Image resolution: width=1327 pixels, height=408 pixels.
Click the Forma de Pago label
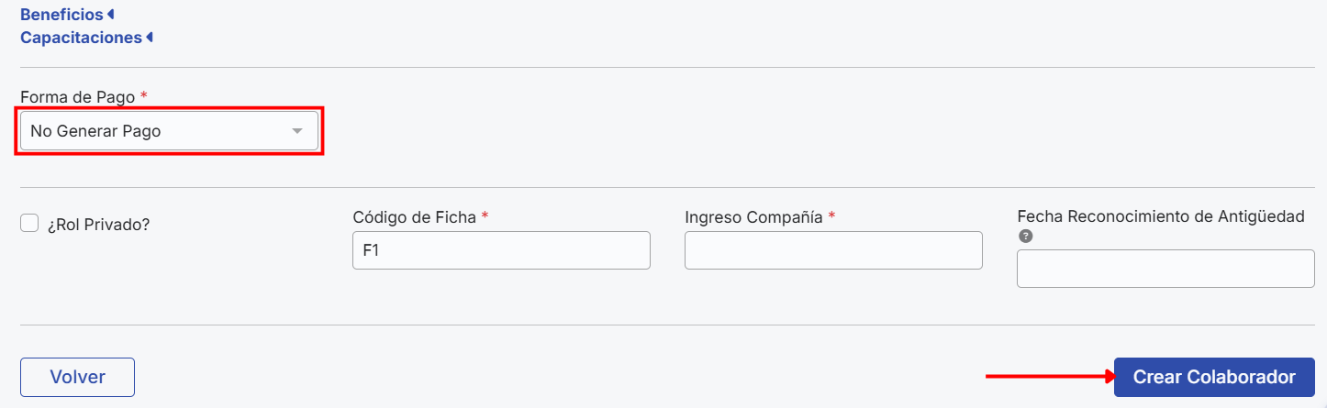[78, 96]
